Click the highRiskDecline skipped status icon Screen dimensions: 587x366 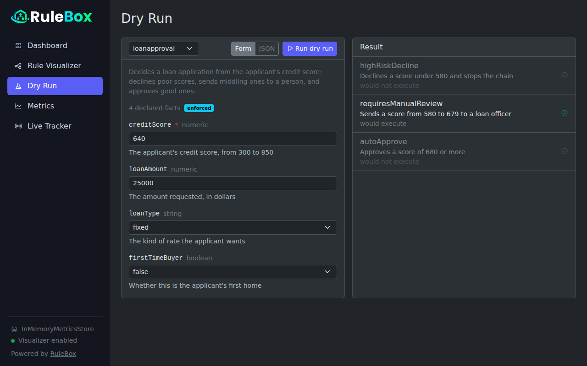pyautogui.click(x=565, y=75)
